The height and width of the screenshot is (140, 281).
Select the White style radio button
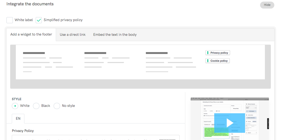click(15, 106)
